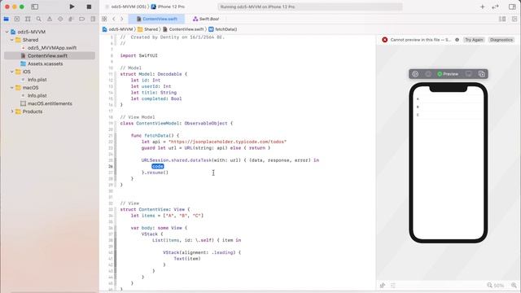Open the Issue navigator warning icon
Screen dimensions: 521x293
tap(50, 19)
